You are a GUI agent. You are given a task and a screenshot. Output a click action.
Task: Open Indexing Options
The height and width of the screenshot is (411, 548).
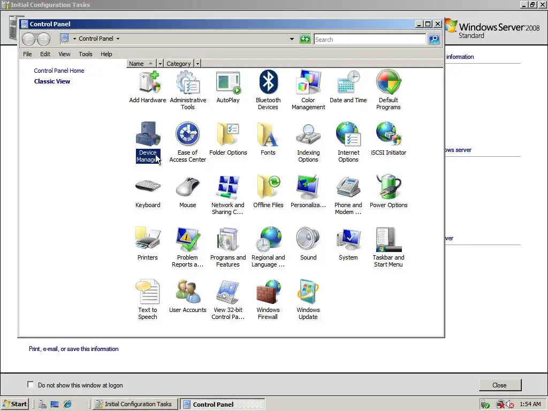click(308, 142)
